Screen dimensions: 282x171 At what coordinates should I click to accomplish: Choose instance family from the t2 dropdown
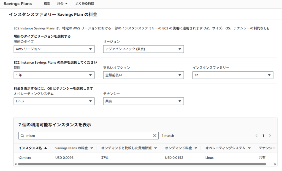pyautogui.click(x=233, y=75)
